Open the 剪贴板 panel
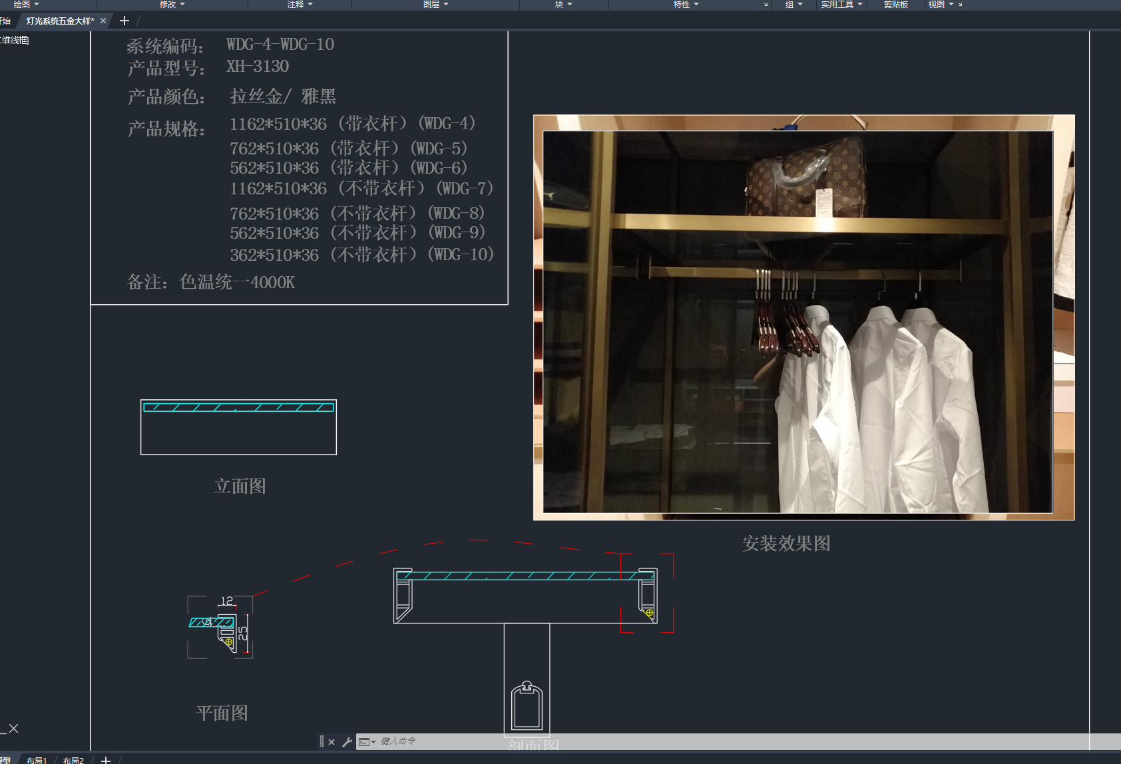The width and height of the screenshot is (1121, 764). point(895,5)
